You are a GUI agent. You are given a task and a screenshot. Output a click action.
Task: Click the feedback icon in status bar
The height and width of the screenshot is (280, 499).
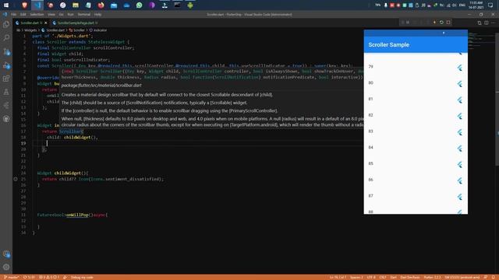click(x=485, y=277)
